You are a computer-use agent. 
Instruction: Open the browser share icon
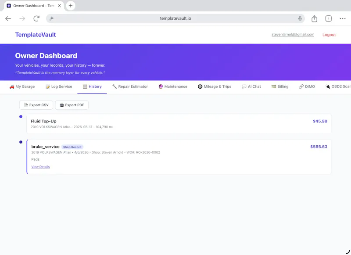(x=314, y=18)
